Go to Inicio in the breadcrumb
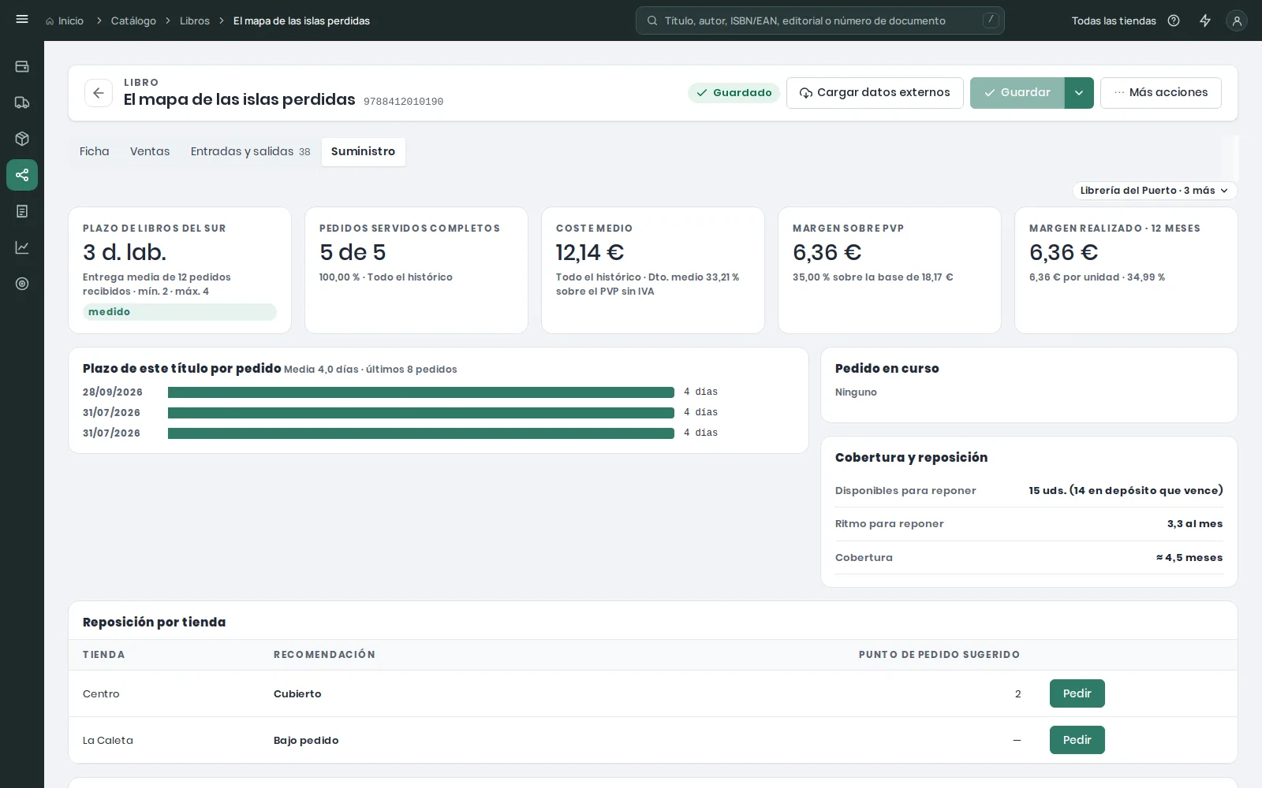This screenshot has height=788, width=1262. point(65,20)
